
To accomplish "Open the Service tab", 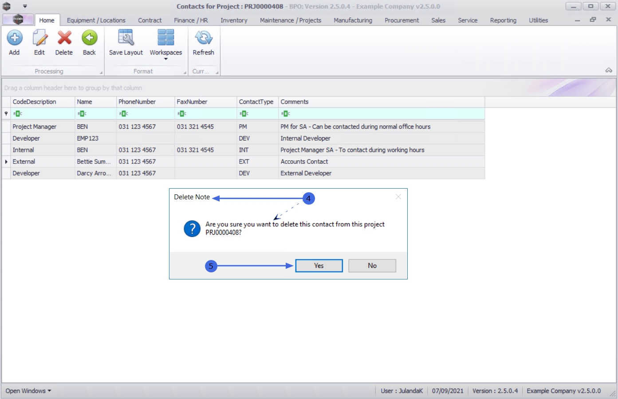I will 468,20.
